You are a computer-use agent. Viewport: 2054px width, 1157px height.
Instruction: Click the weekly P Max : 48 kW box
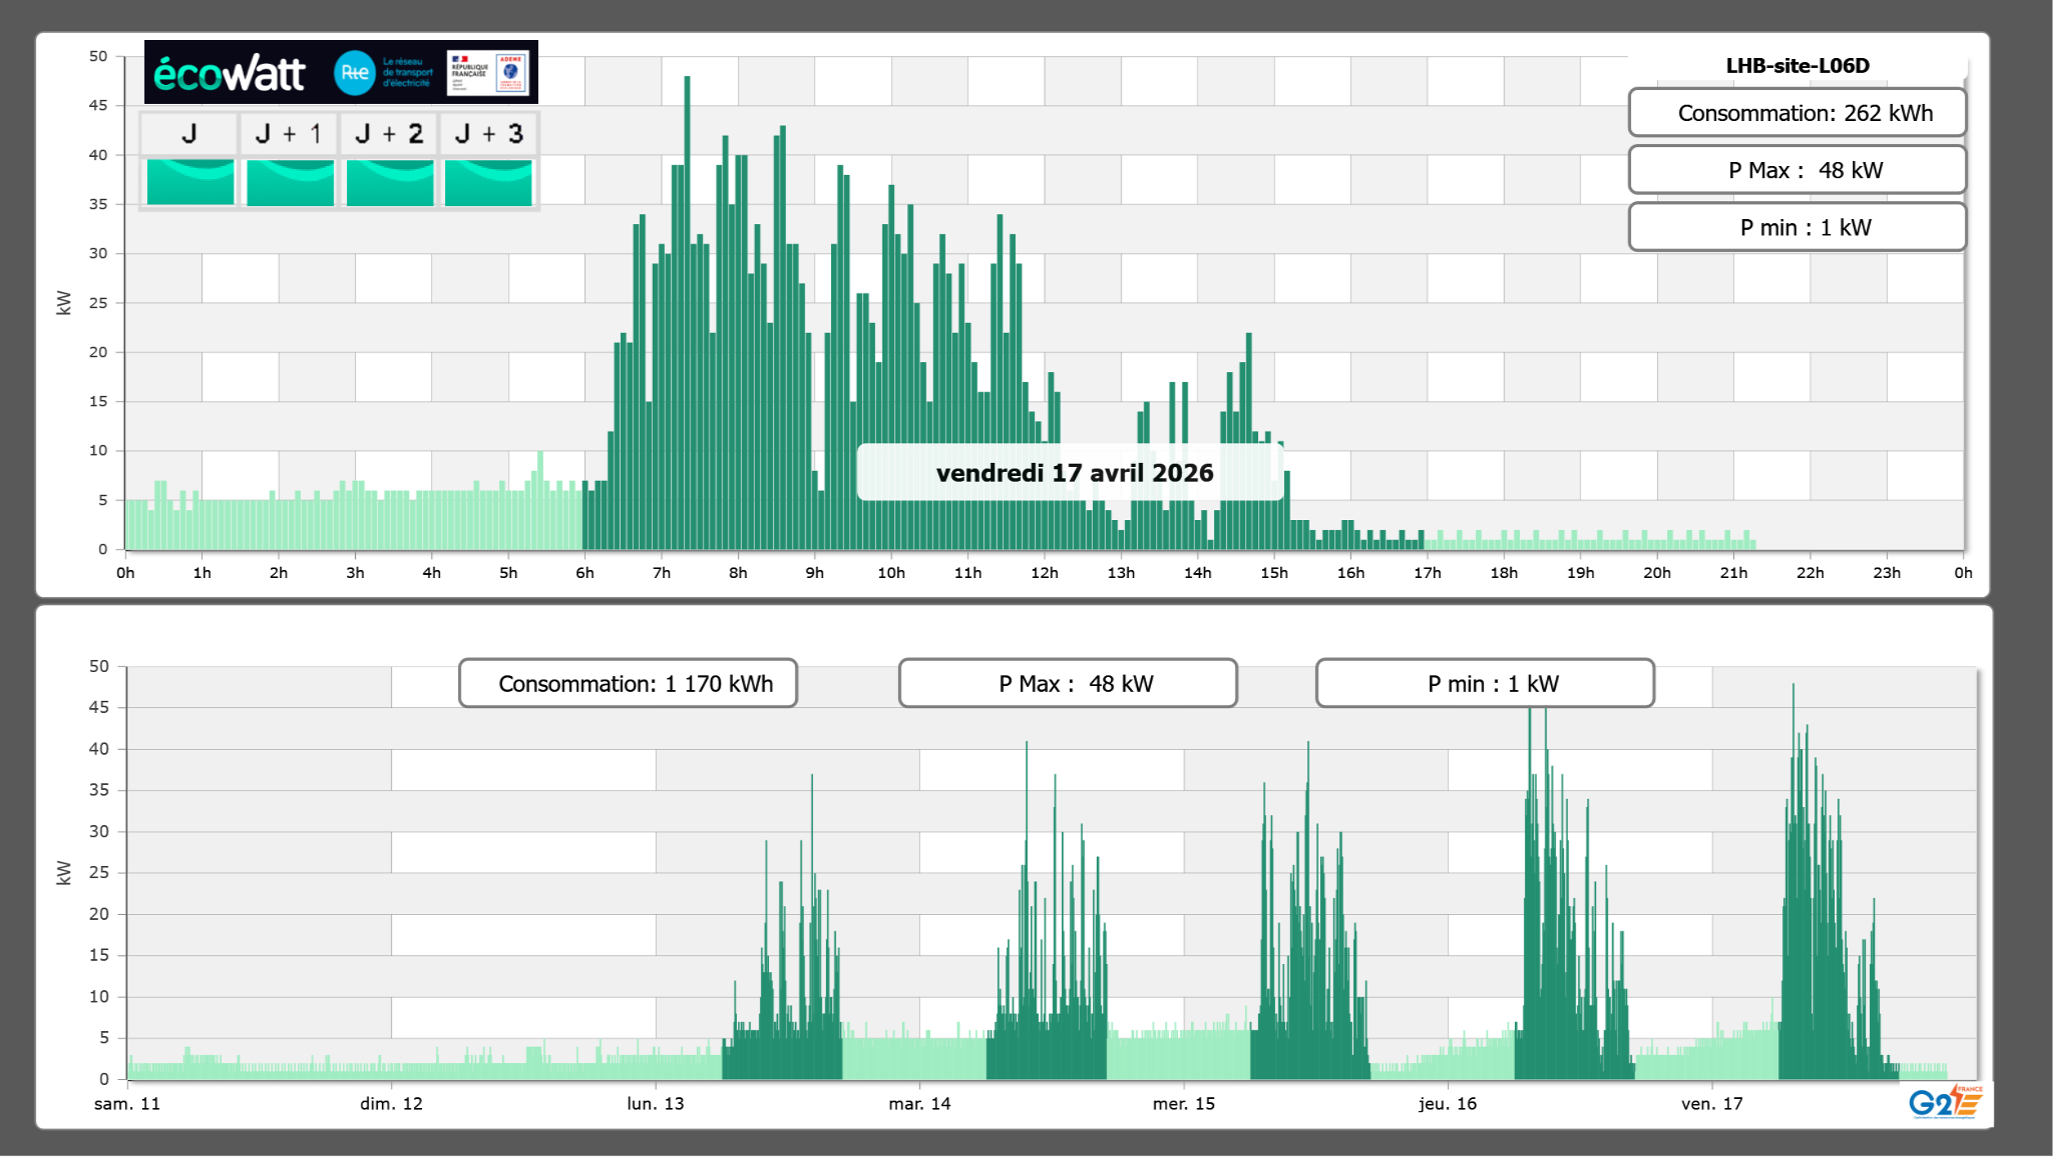1067,684
